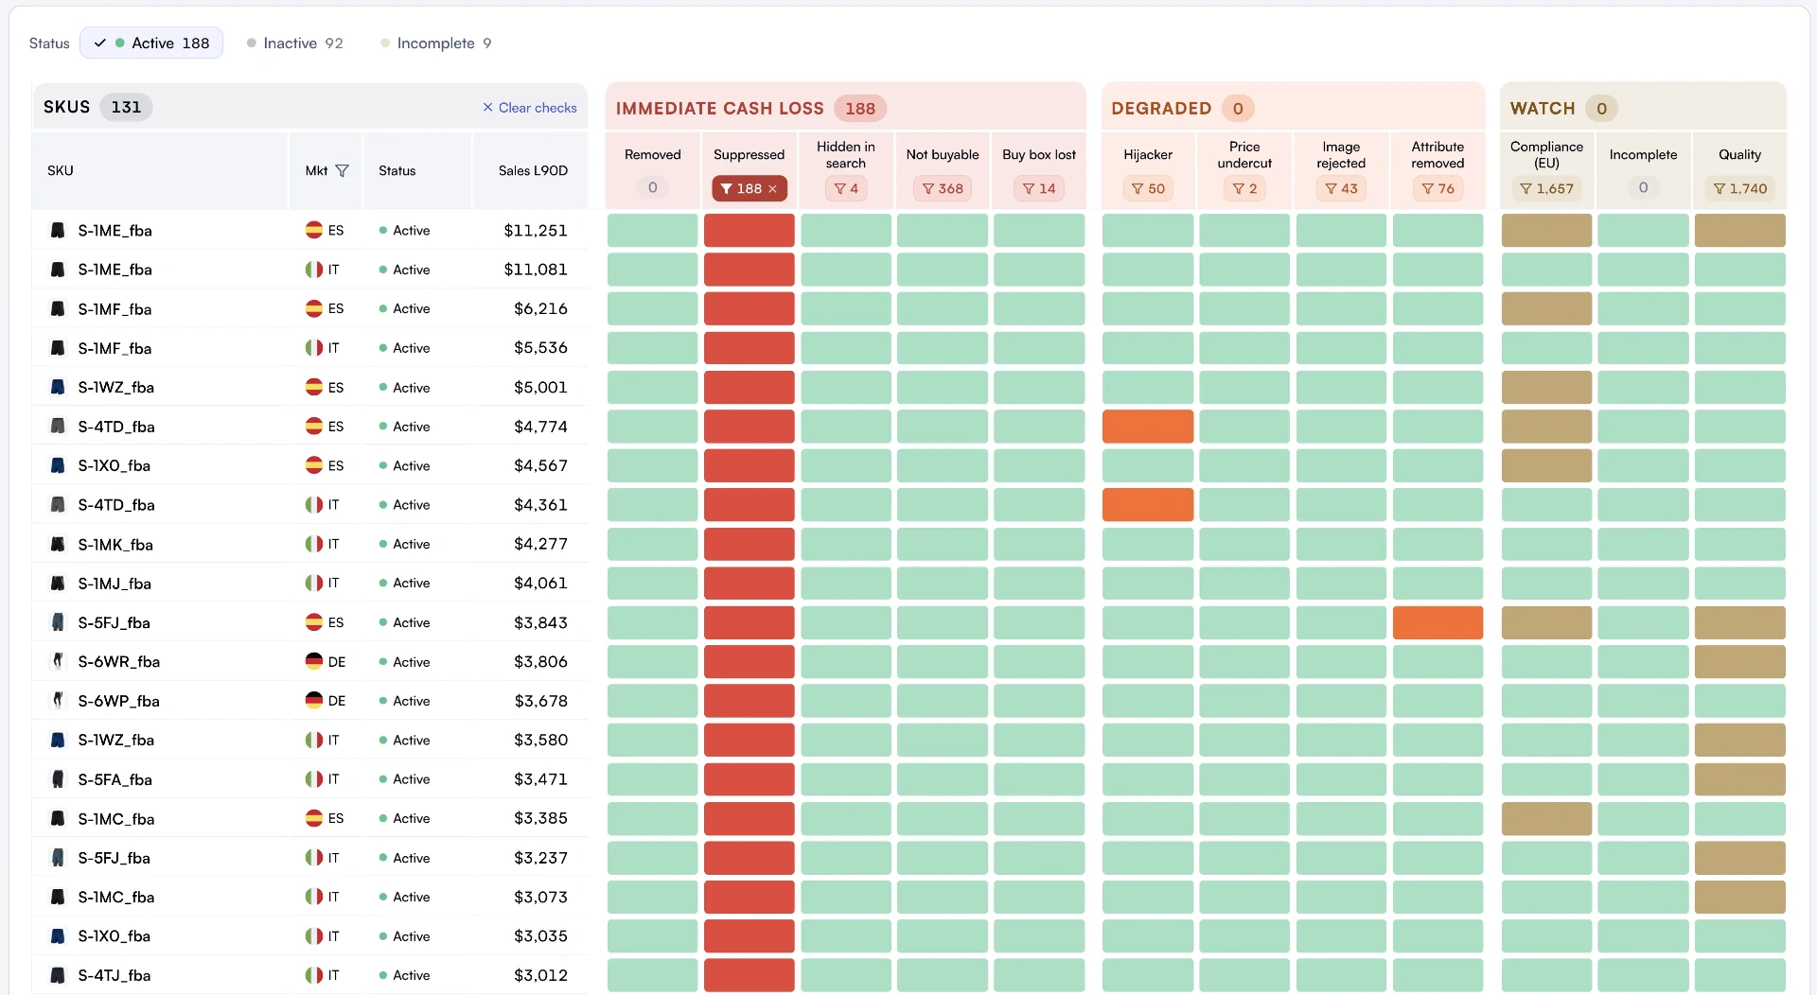This screenshot has width=1817, height=995.
Task: Click the $3,806 sales value
Action: (540, 662)
